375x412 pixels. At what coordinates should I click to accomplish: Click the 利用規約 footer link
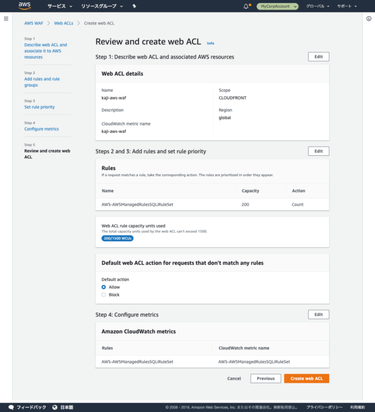357,407
